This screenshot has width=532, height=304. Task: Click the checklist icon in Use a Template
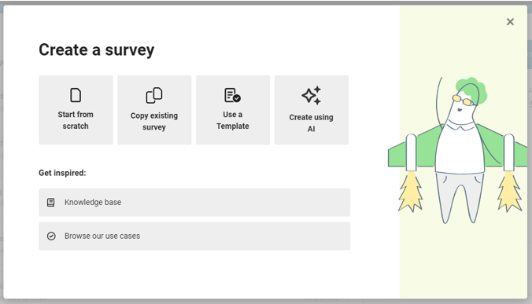[232, 95]
